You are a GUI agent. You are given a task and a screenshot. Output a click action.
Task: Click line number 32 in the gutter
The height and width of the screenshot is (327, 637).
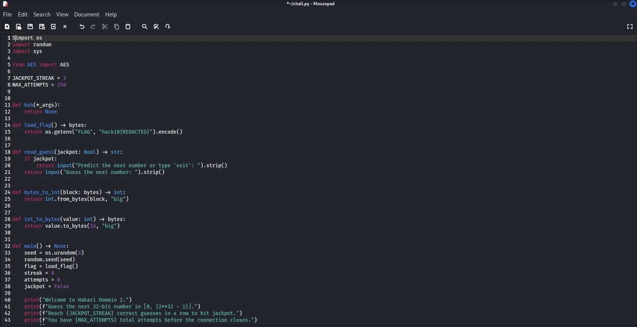click(x=7, y=246)
